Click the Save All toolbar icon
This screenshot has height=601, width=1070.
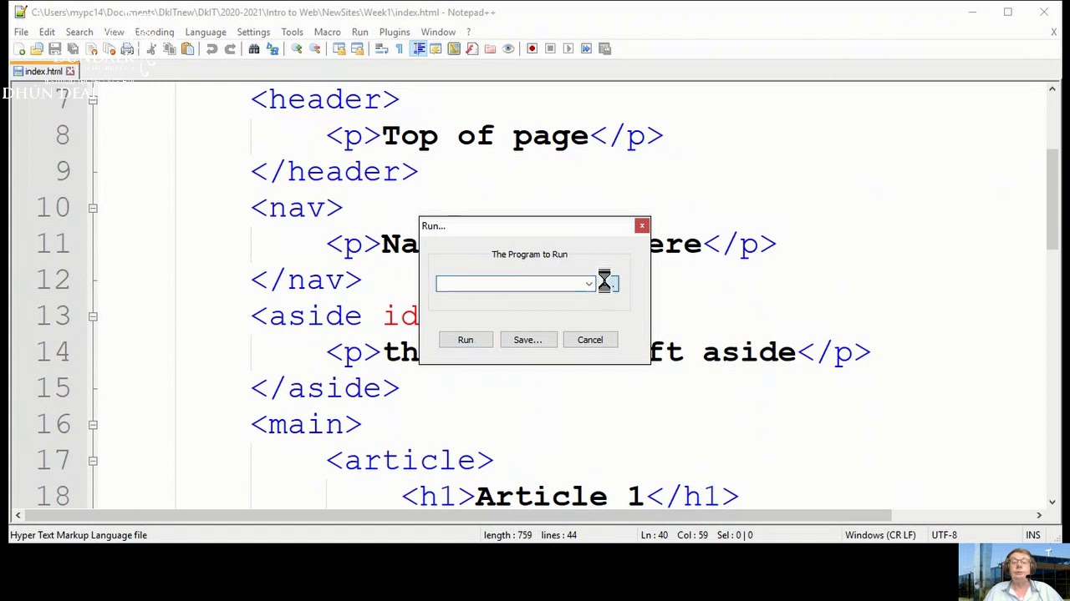[73, 49]
